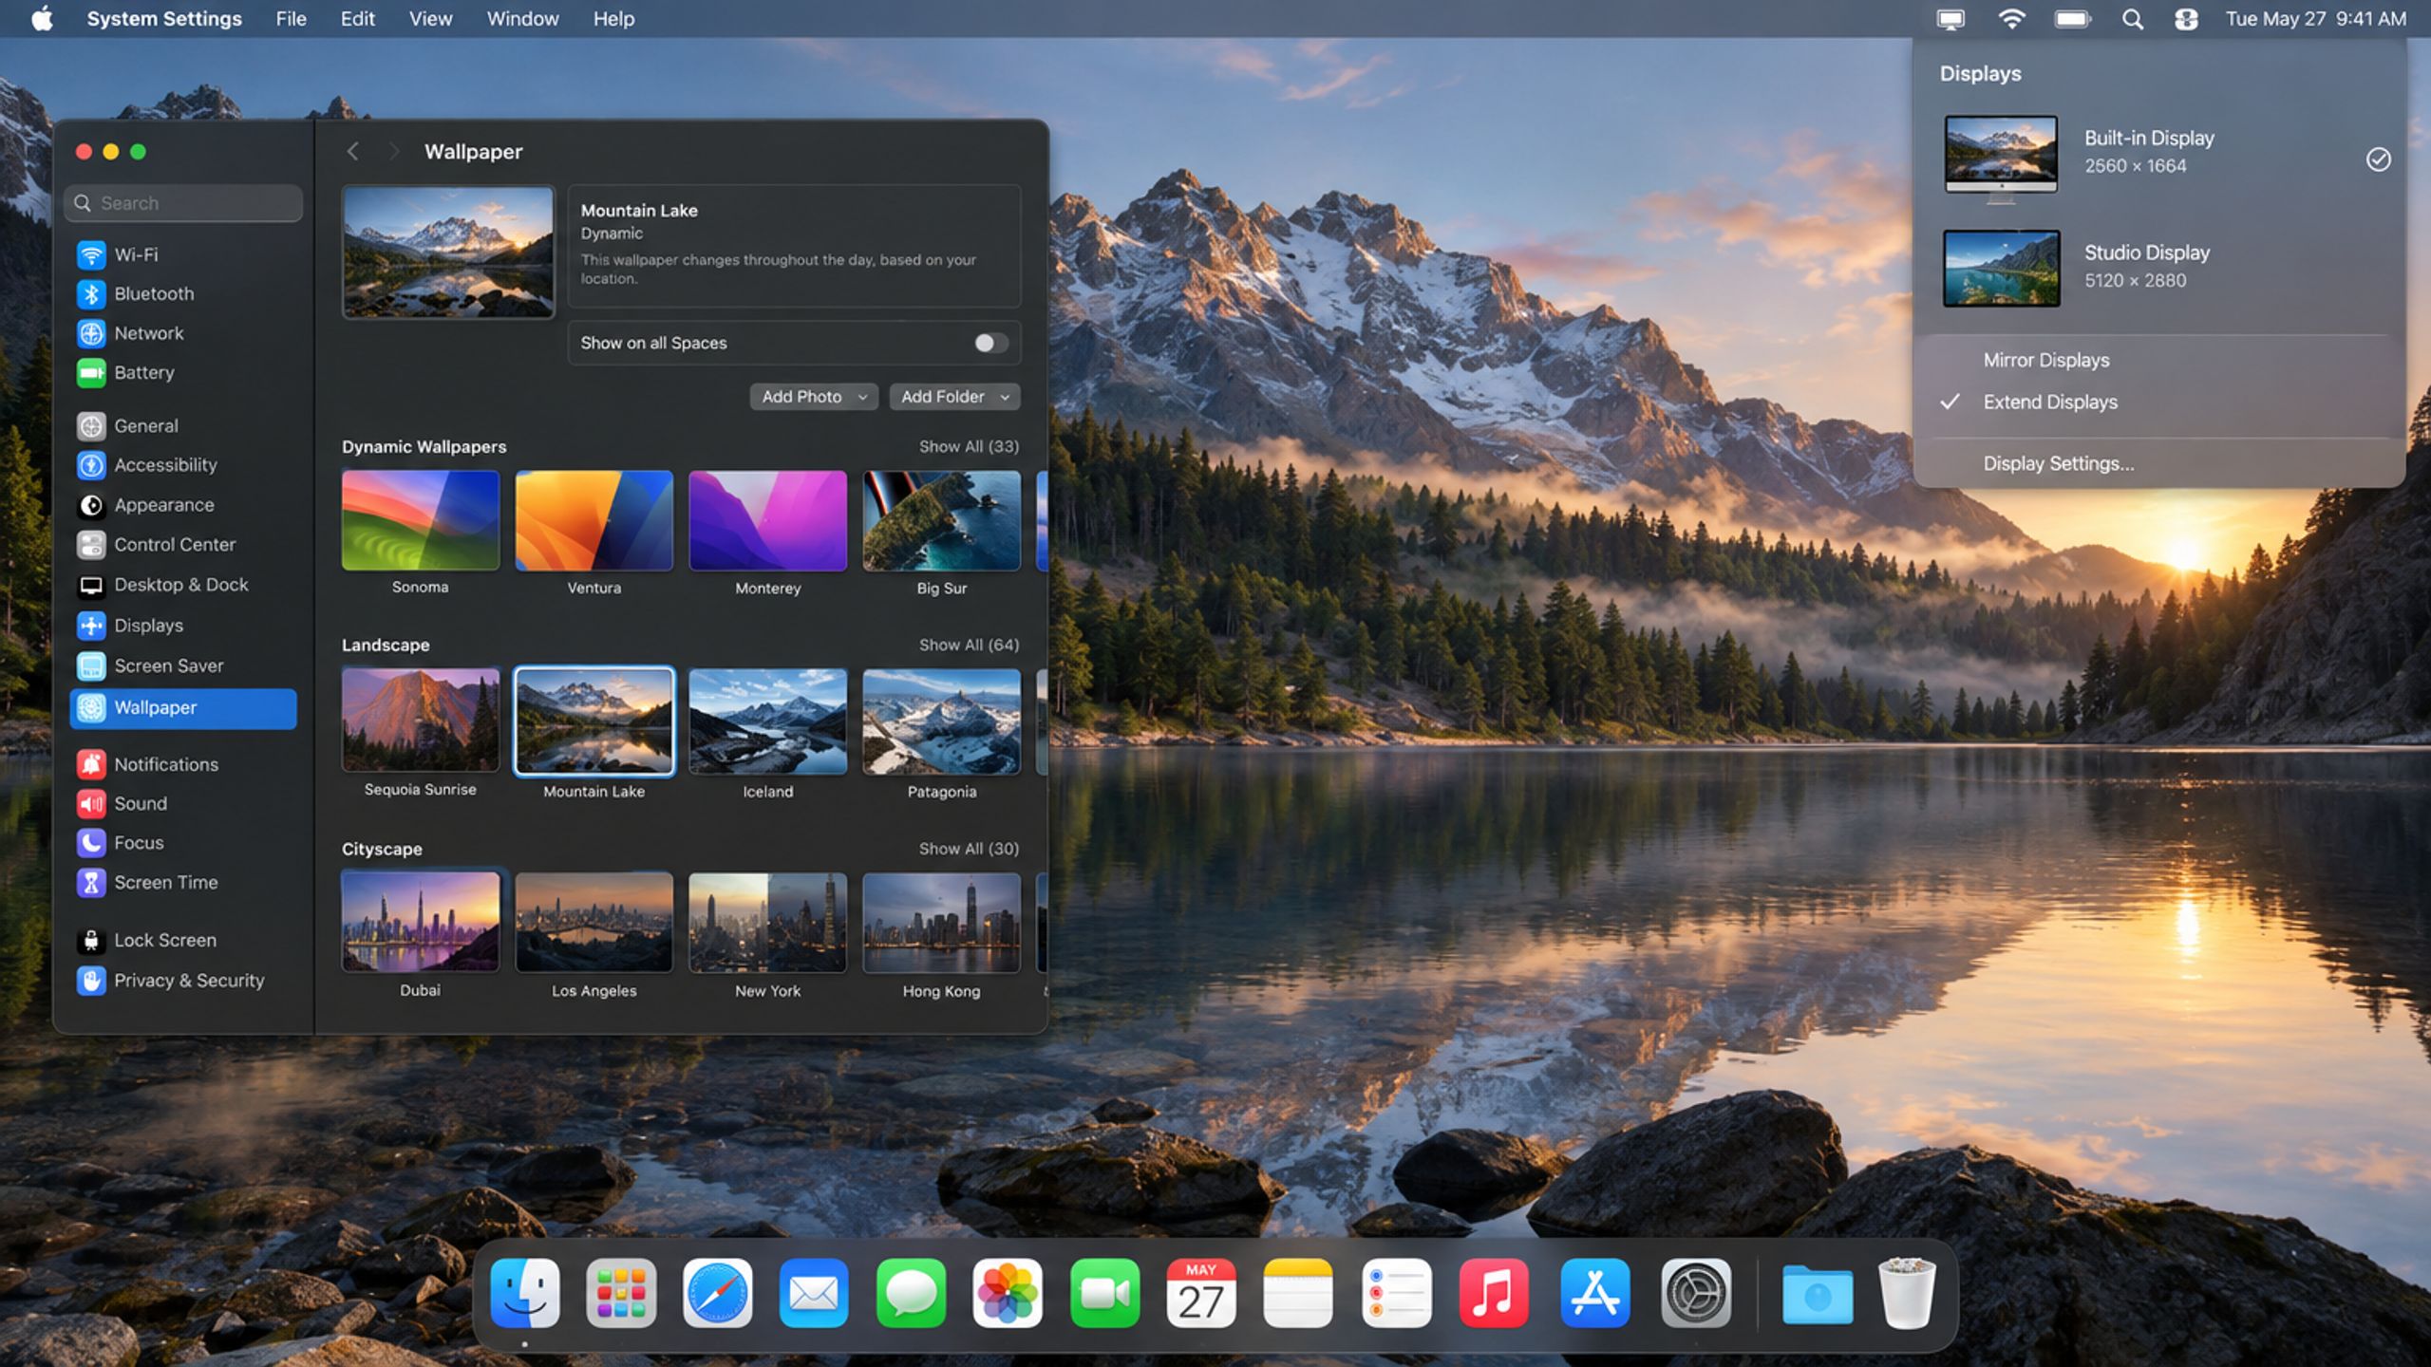Open the File menu
The height and width of the screenshot is (1367, 2431).
291,19
